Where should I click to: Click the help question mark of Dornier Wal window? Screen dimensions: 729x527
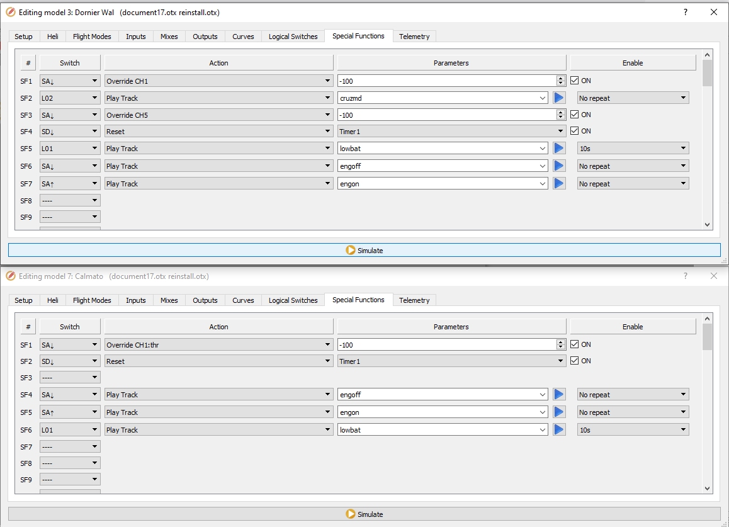click(x=686, y=12)
